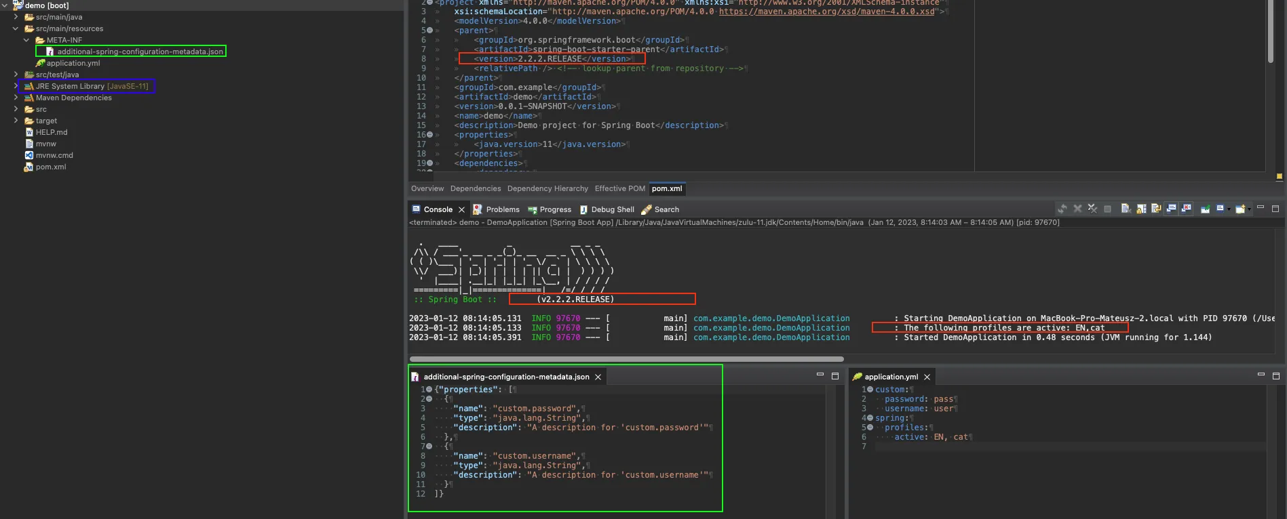
Task: Click the Remove All Terminated Launches icon
Action: 1092,209
